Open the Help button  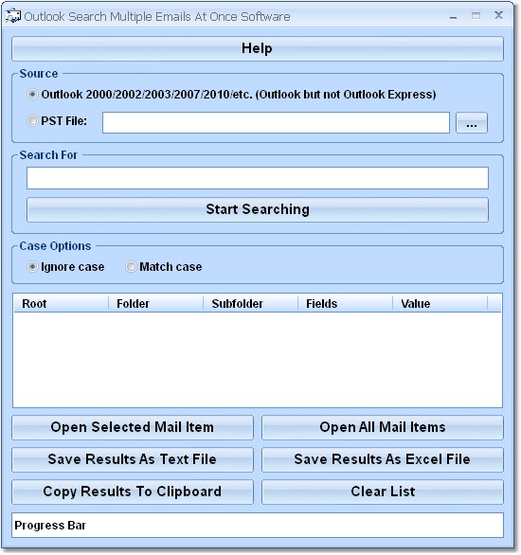(258, 49)
